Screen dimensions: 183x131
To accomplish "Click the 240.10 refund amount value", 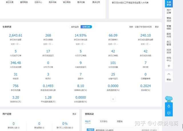I will [x=146, y=35].
